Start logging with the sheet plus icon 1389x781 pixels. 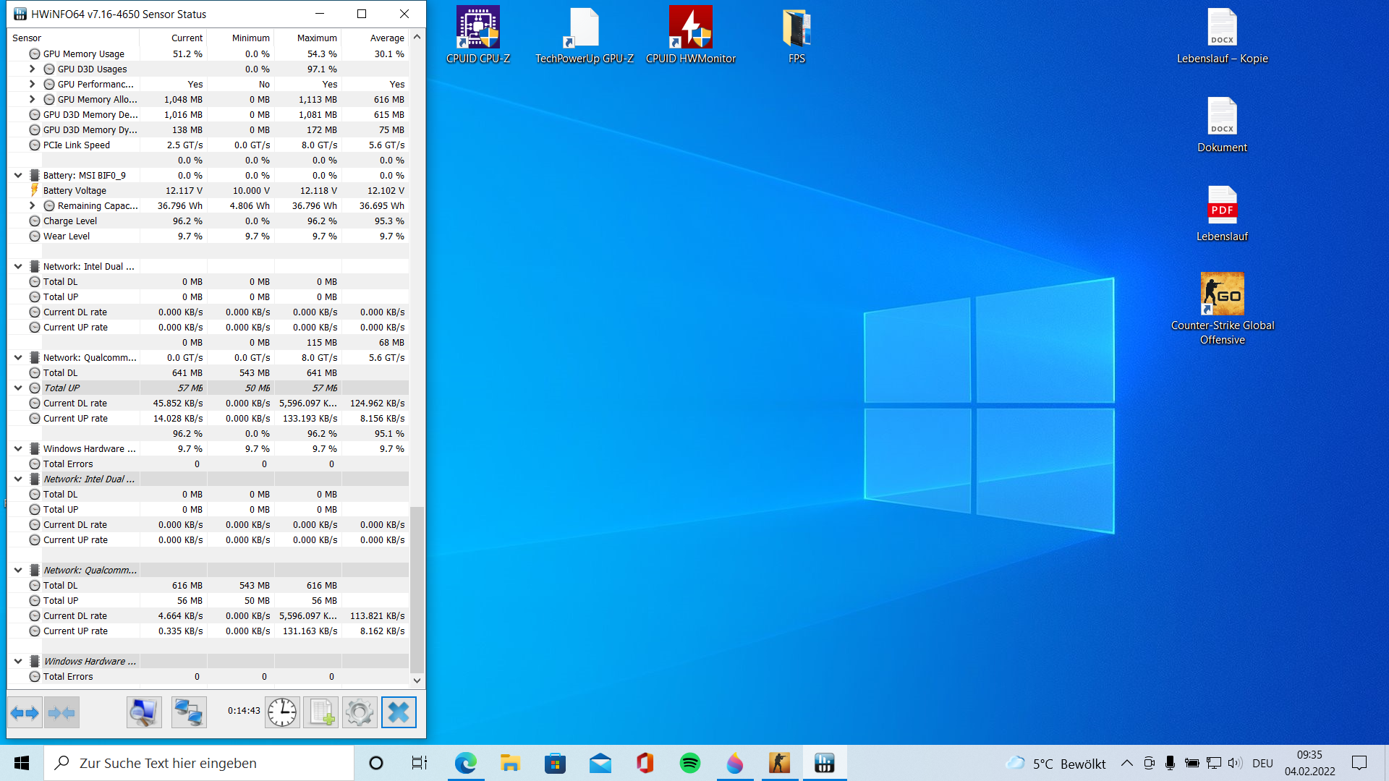[320, 713]
